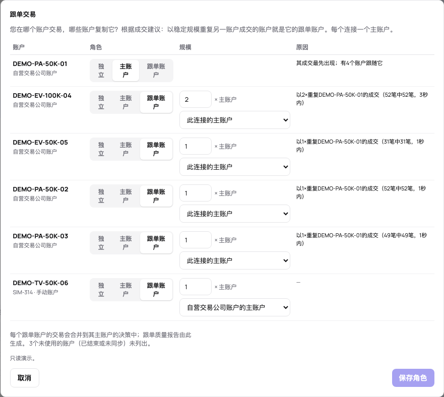This screenshot has height=397, width=444.
Task: Select 主账户 role for DEMO-PA-50K-01
Action: click(125, 71)
